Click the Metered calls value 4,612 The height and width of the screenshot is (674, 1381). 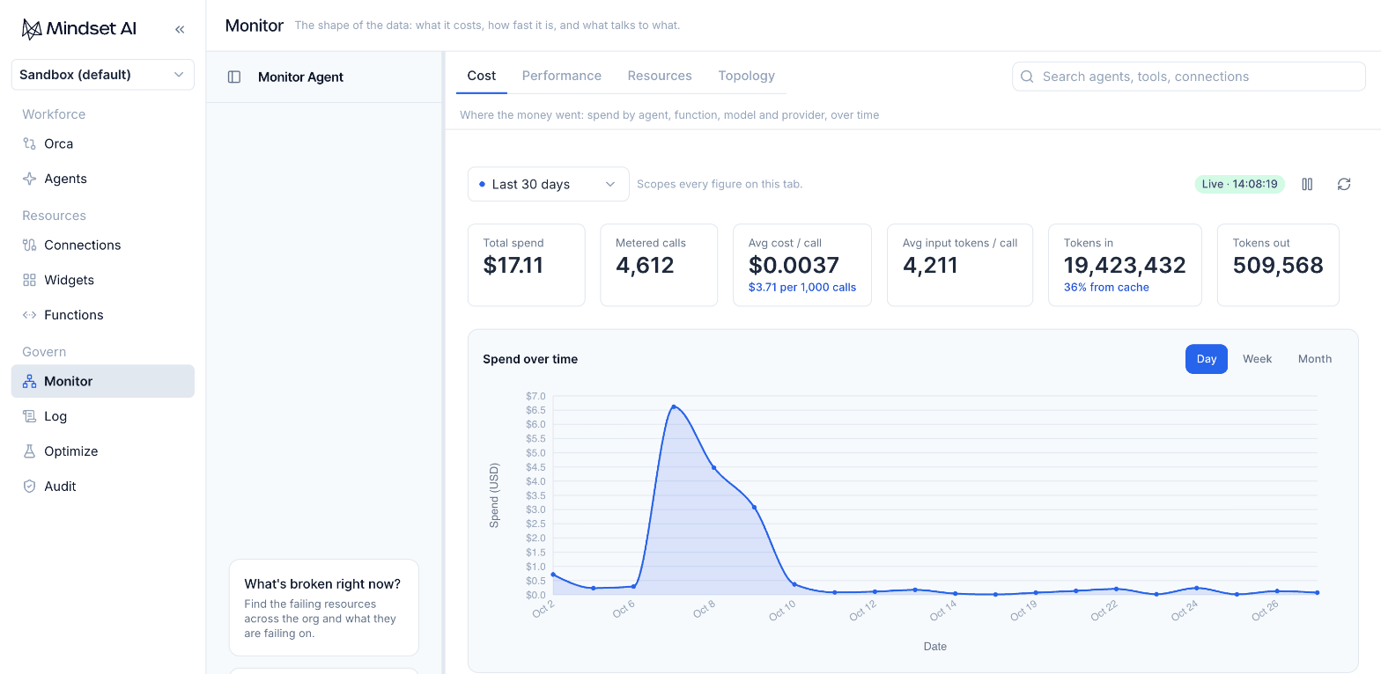(x=645, y=265)
